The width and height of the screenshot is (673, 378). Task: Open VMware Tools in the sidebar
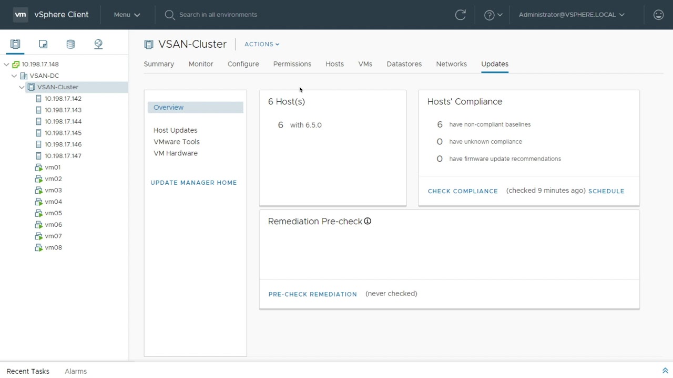pyautogui.click(x=176, y=142)
